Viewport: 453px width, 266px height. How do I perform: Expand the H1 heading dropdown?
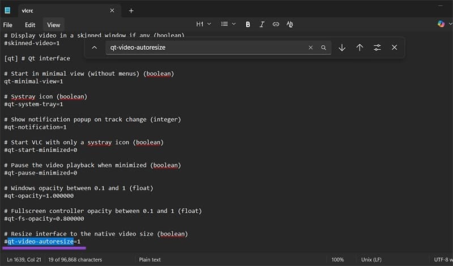point(203,24)
